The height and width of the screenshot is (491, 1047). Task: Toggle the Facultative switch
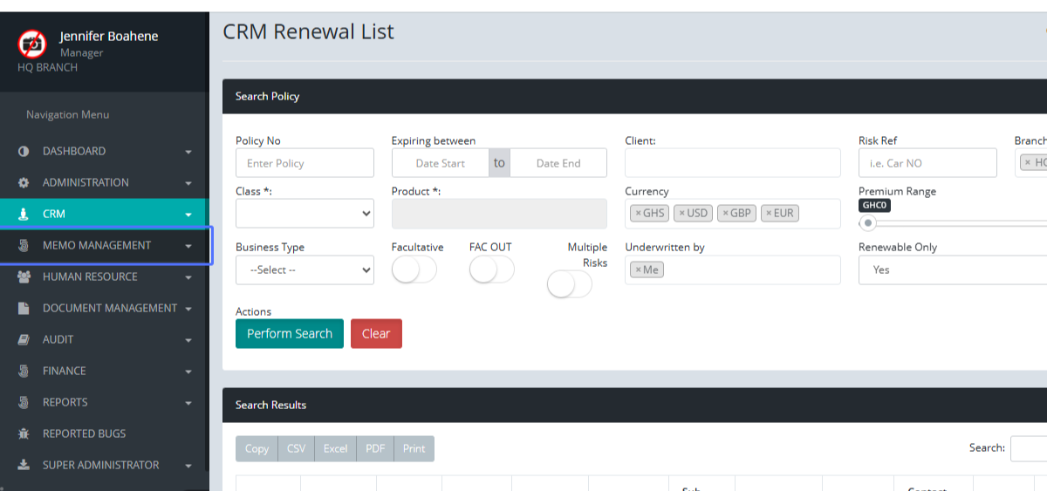coord(414,269)
